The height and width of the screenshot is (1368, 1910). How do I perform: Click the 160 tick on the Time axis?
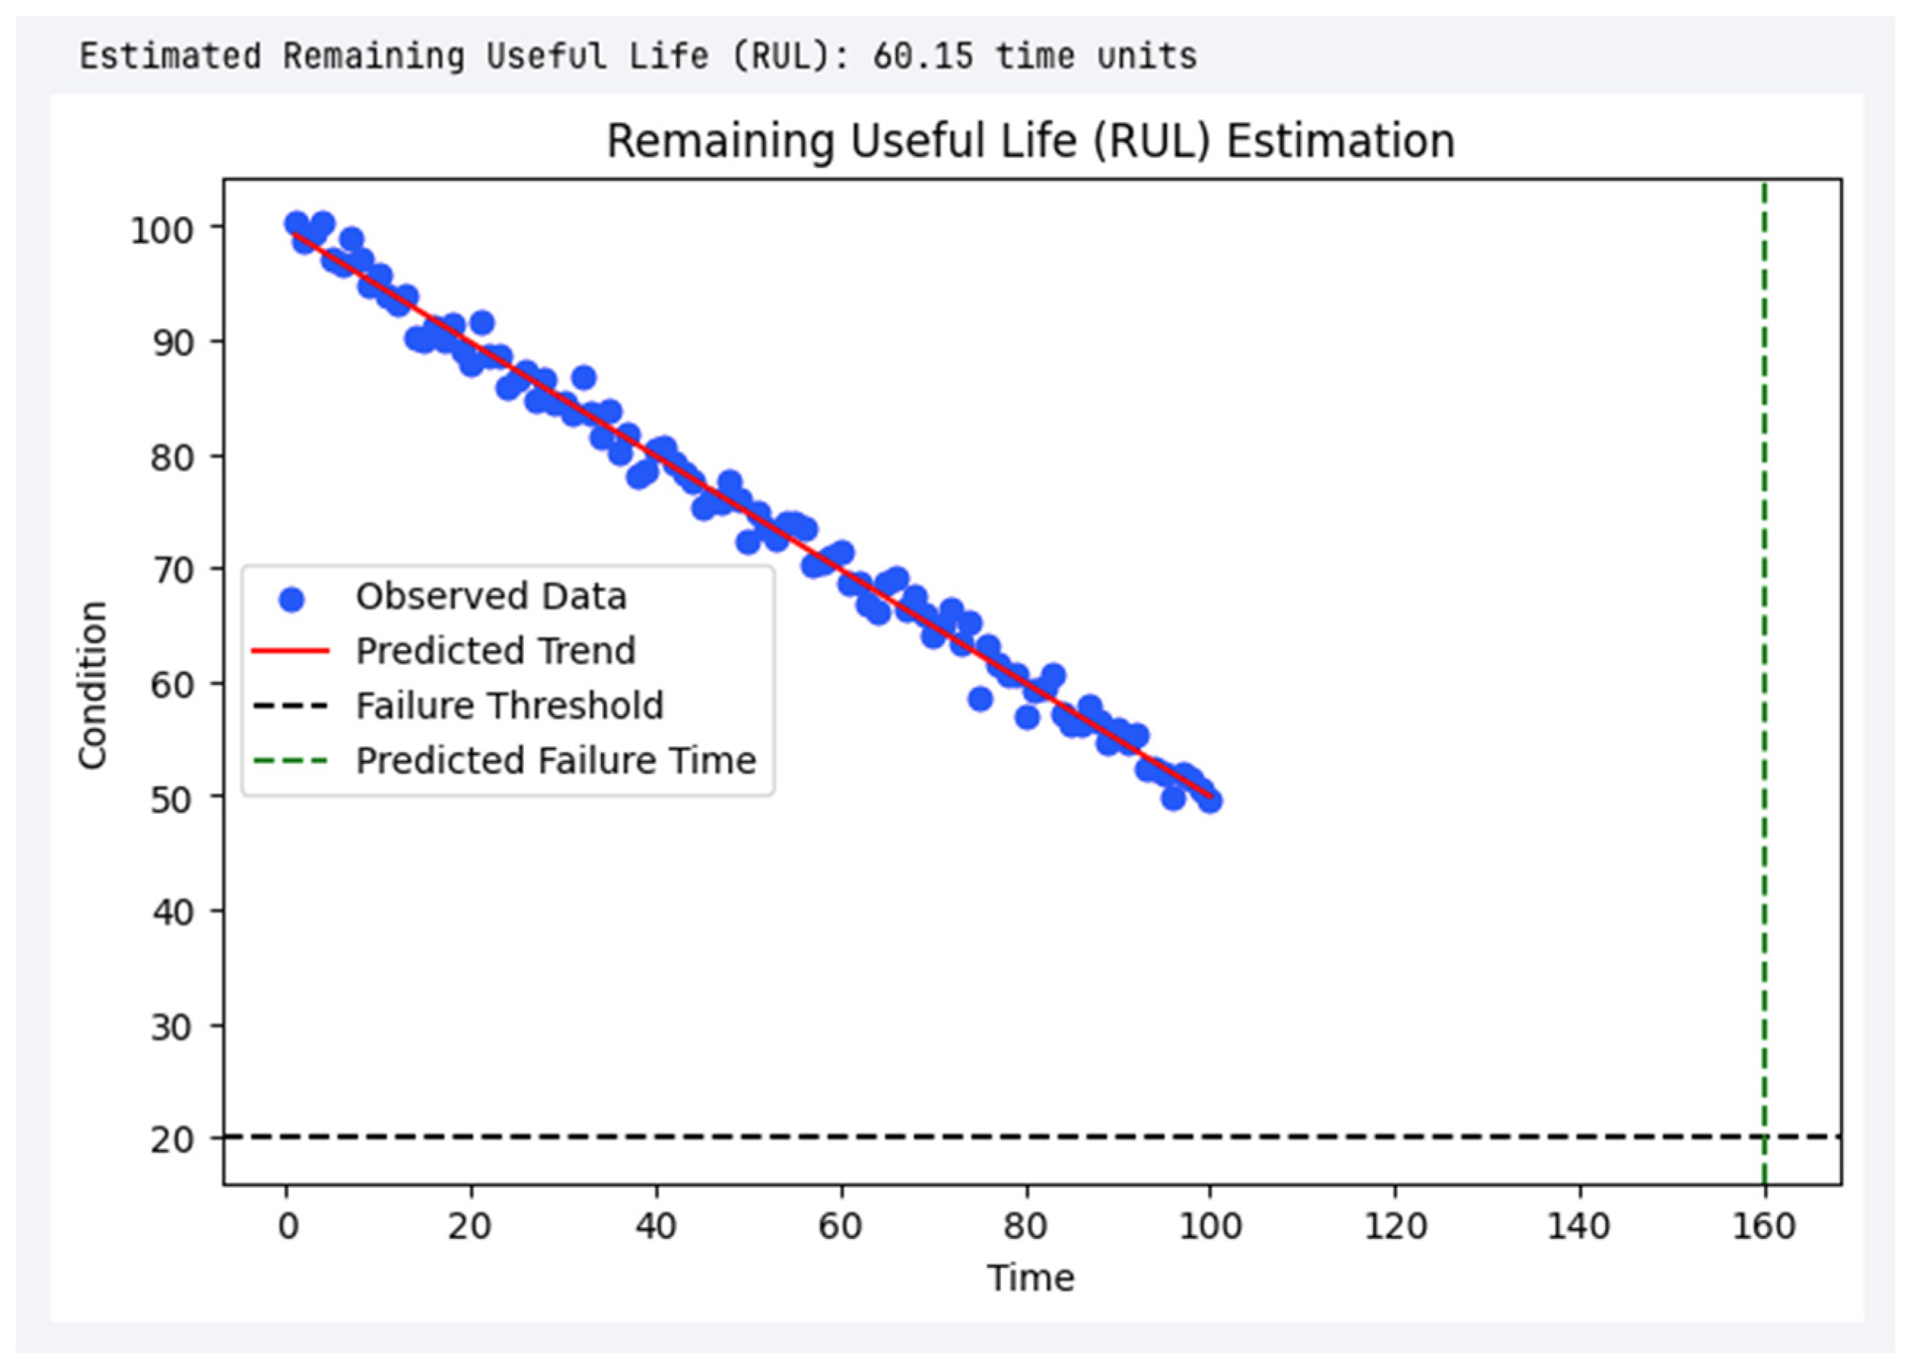pyautogui.click(x=1764, y=1226)
